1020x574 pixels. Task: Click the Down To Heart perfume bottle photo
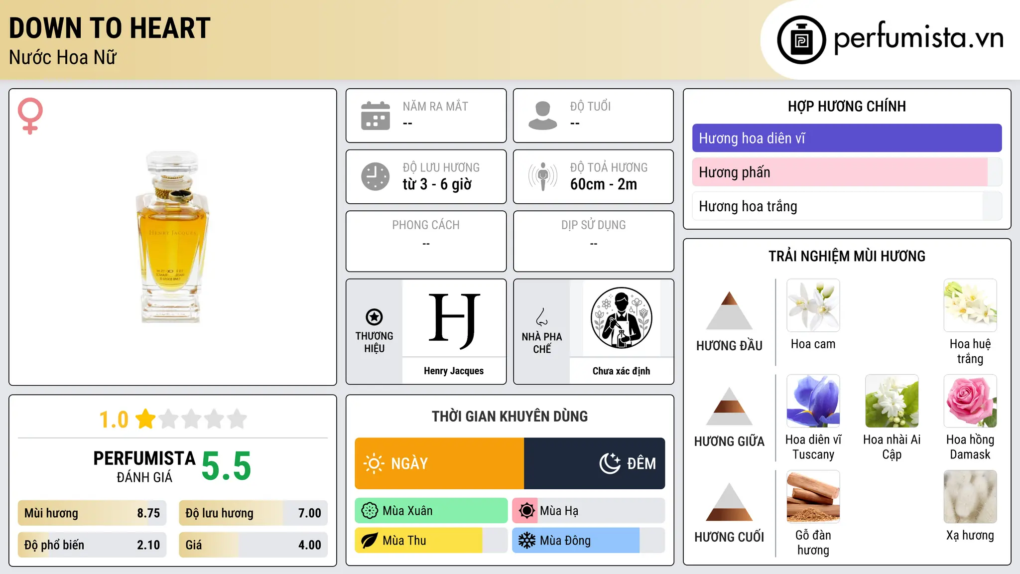tap(172, 237)
